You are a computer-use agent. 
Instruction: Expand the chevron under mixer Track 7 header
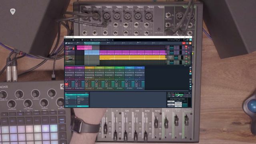pos(130,70)
